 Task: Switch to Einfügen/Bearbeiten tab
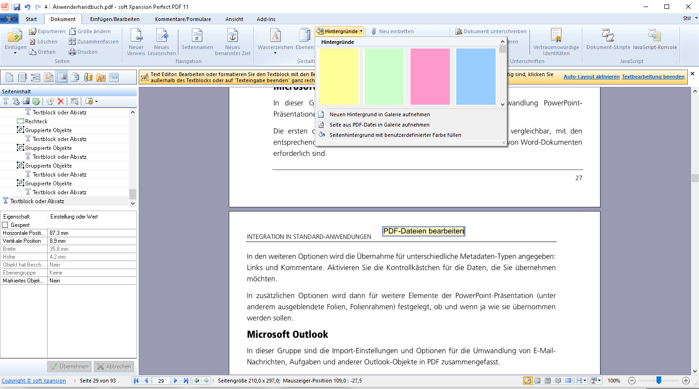(x=115, y=19)
